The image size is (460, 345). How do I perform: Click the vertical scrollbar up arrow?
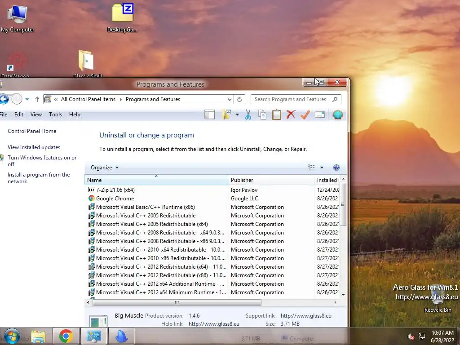(x=343, y=179)
